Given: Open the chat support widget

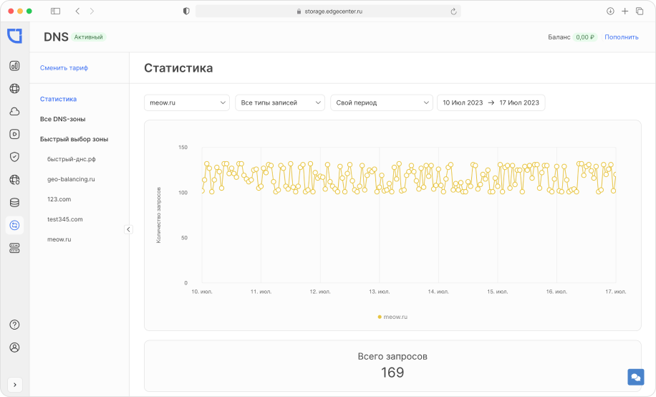Looking at the screenshot, I should pos(635,377).
